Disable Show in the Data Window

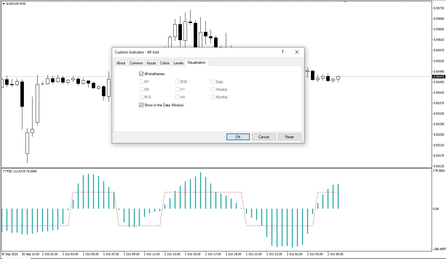[x=141, y=105]
